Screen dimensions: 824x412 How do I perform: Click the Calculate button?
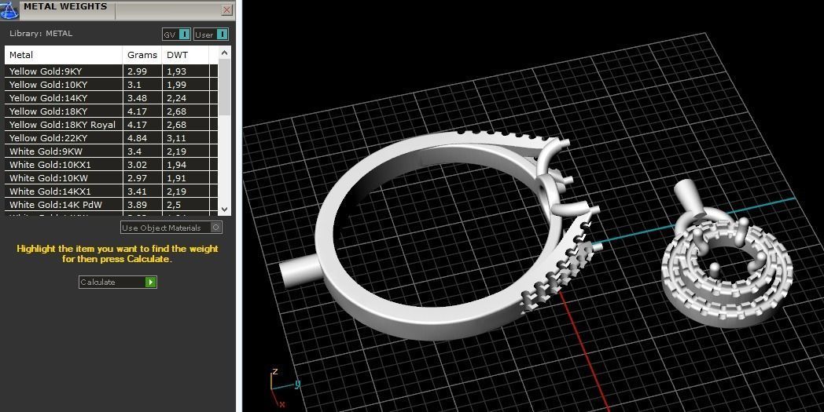118,282
